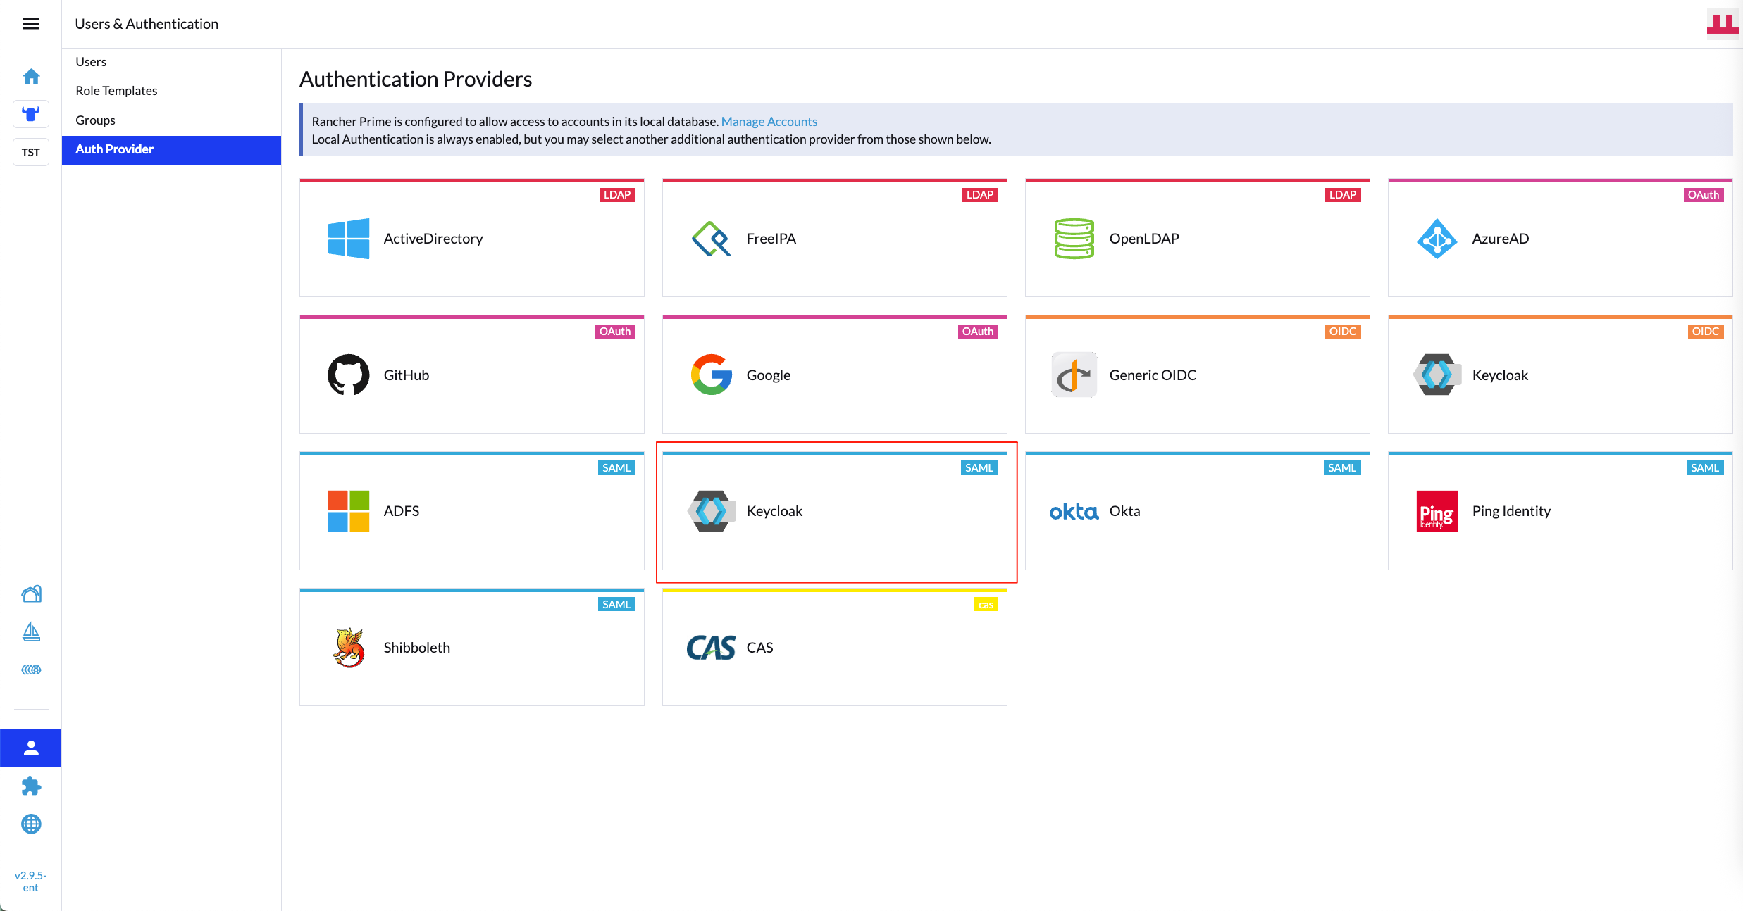The width and height of the screenshot is (1743, 911).
Task: Choose the ActiveDirectory LDAP provider card
Action: 471,239
